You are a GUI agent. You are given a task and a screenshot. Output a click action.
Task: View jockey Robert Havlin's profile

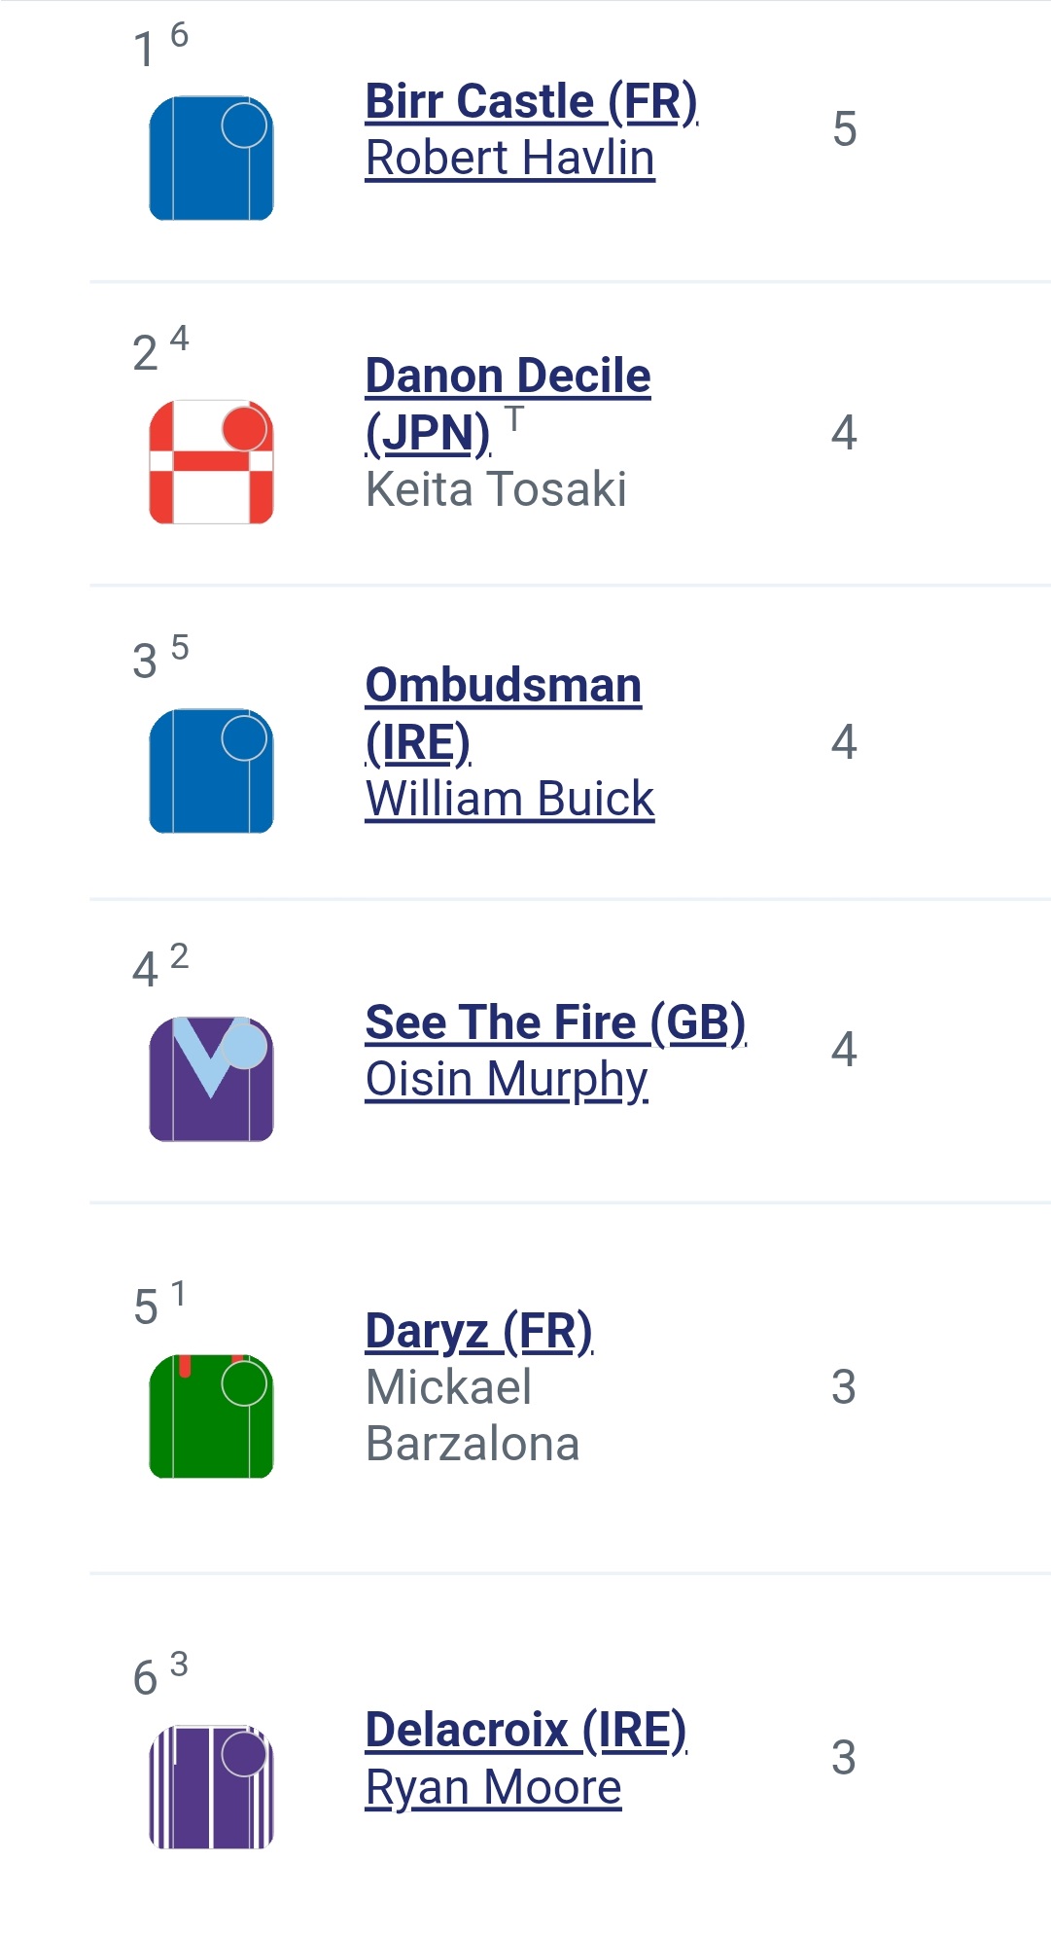coord(510,158)
